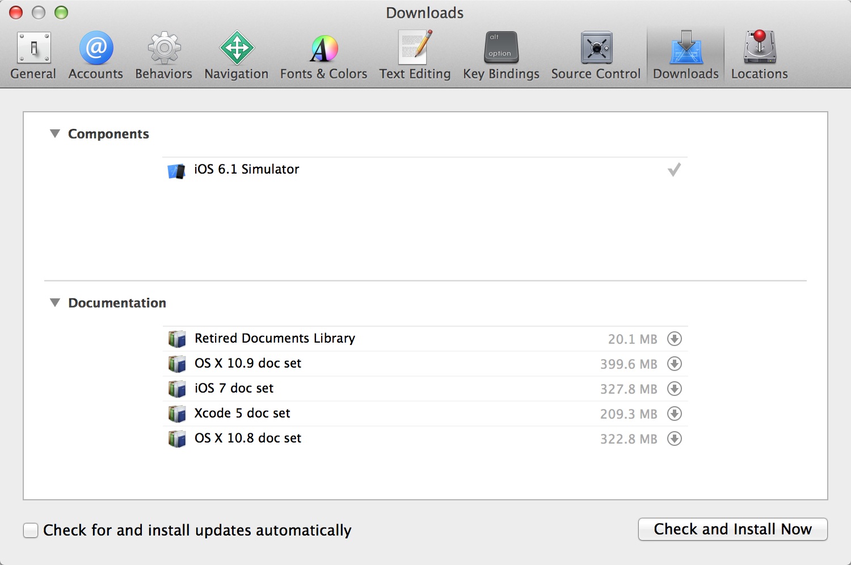Image resolution: width=851 pixels, height=565 pixels.
Task: Close the Downloads preferences window
Action: coord(16,12)
